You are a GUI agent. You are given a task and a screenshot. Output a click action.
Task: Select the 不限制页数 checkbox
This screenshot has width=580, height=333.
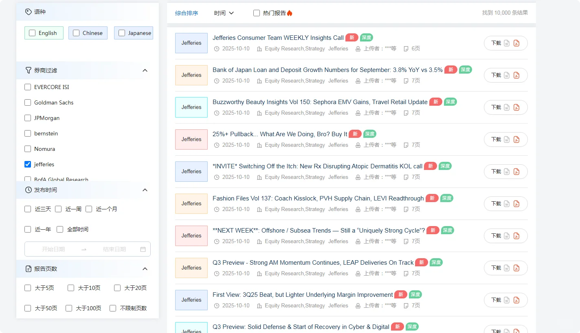pyautogui.click(x=113, y=308)
